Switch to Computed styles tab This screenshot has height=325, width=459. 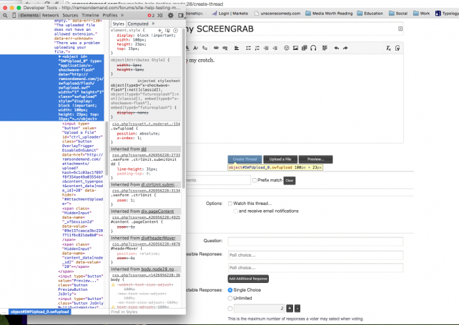pos(138,24)
